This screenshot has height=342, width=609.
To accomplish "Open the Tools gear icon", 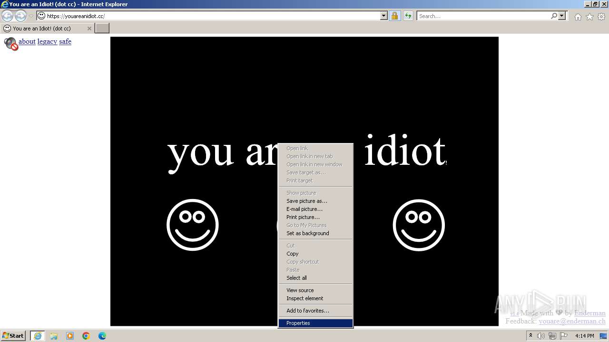I will point(601,17).
